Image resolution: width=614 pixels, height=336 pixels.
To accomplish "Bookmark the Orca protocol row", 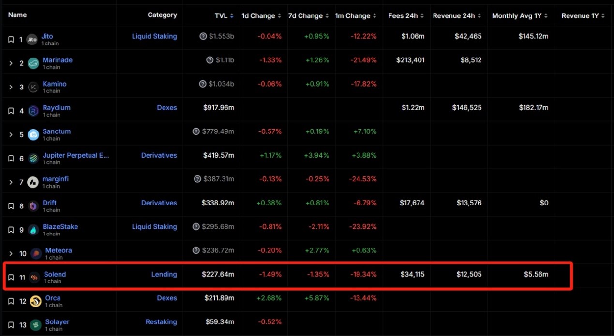I will 11,301.
